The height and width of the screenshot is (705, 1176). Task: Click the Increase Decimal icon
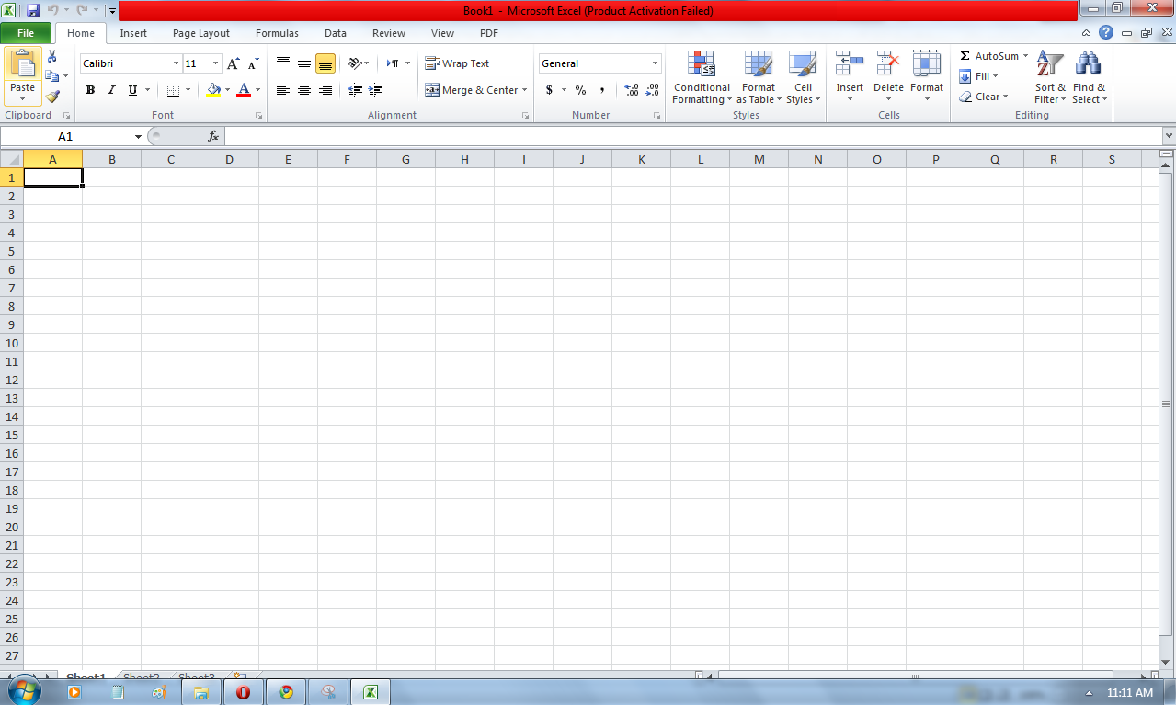coord(632,90)
